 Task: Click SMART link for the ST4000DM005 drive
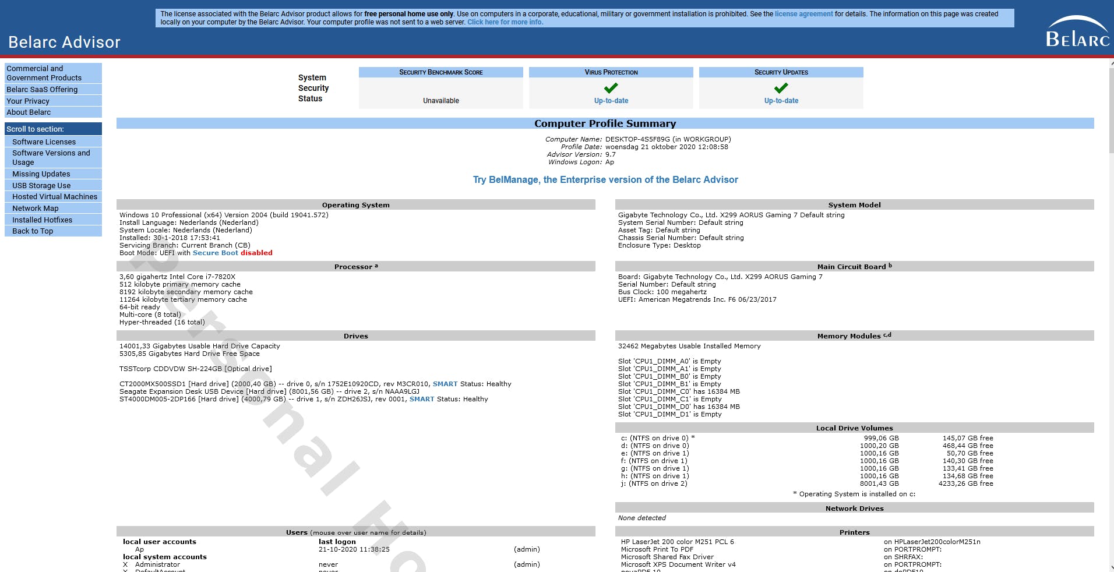point(422,399)
